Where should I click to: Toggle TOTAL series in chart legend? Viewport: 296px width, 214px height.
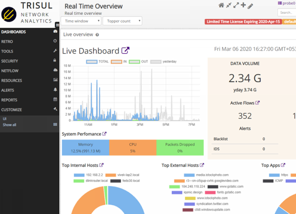click(x=98, y=62)
